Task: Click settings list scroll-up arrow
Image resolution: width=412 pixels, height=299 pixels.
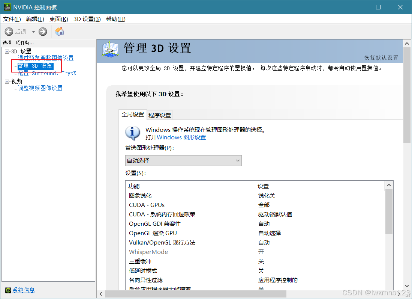Action: tap(389, 185)
